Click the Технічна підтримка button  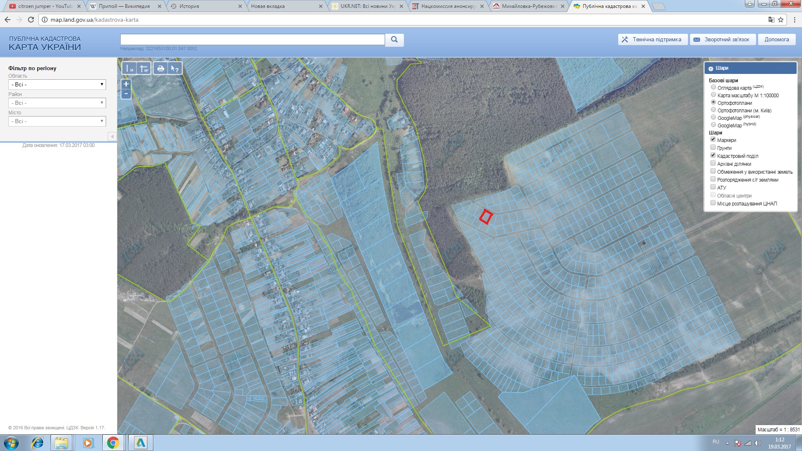(x=652, y=40)
